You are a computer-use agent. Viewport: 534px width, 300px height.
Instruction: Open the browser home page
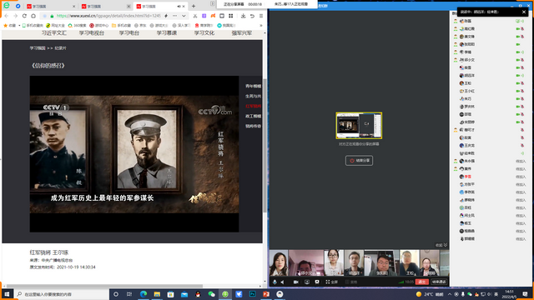point(33,16)
